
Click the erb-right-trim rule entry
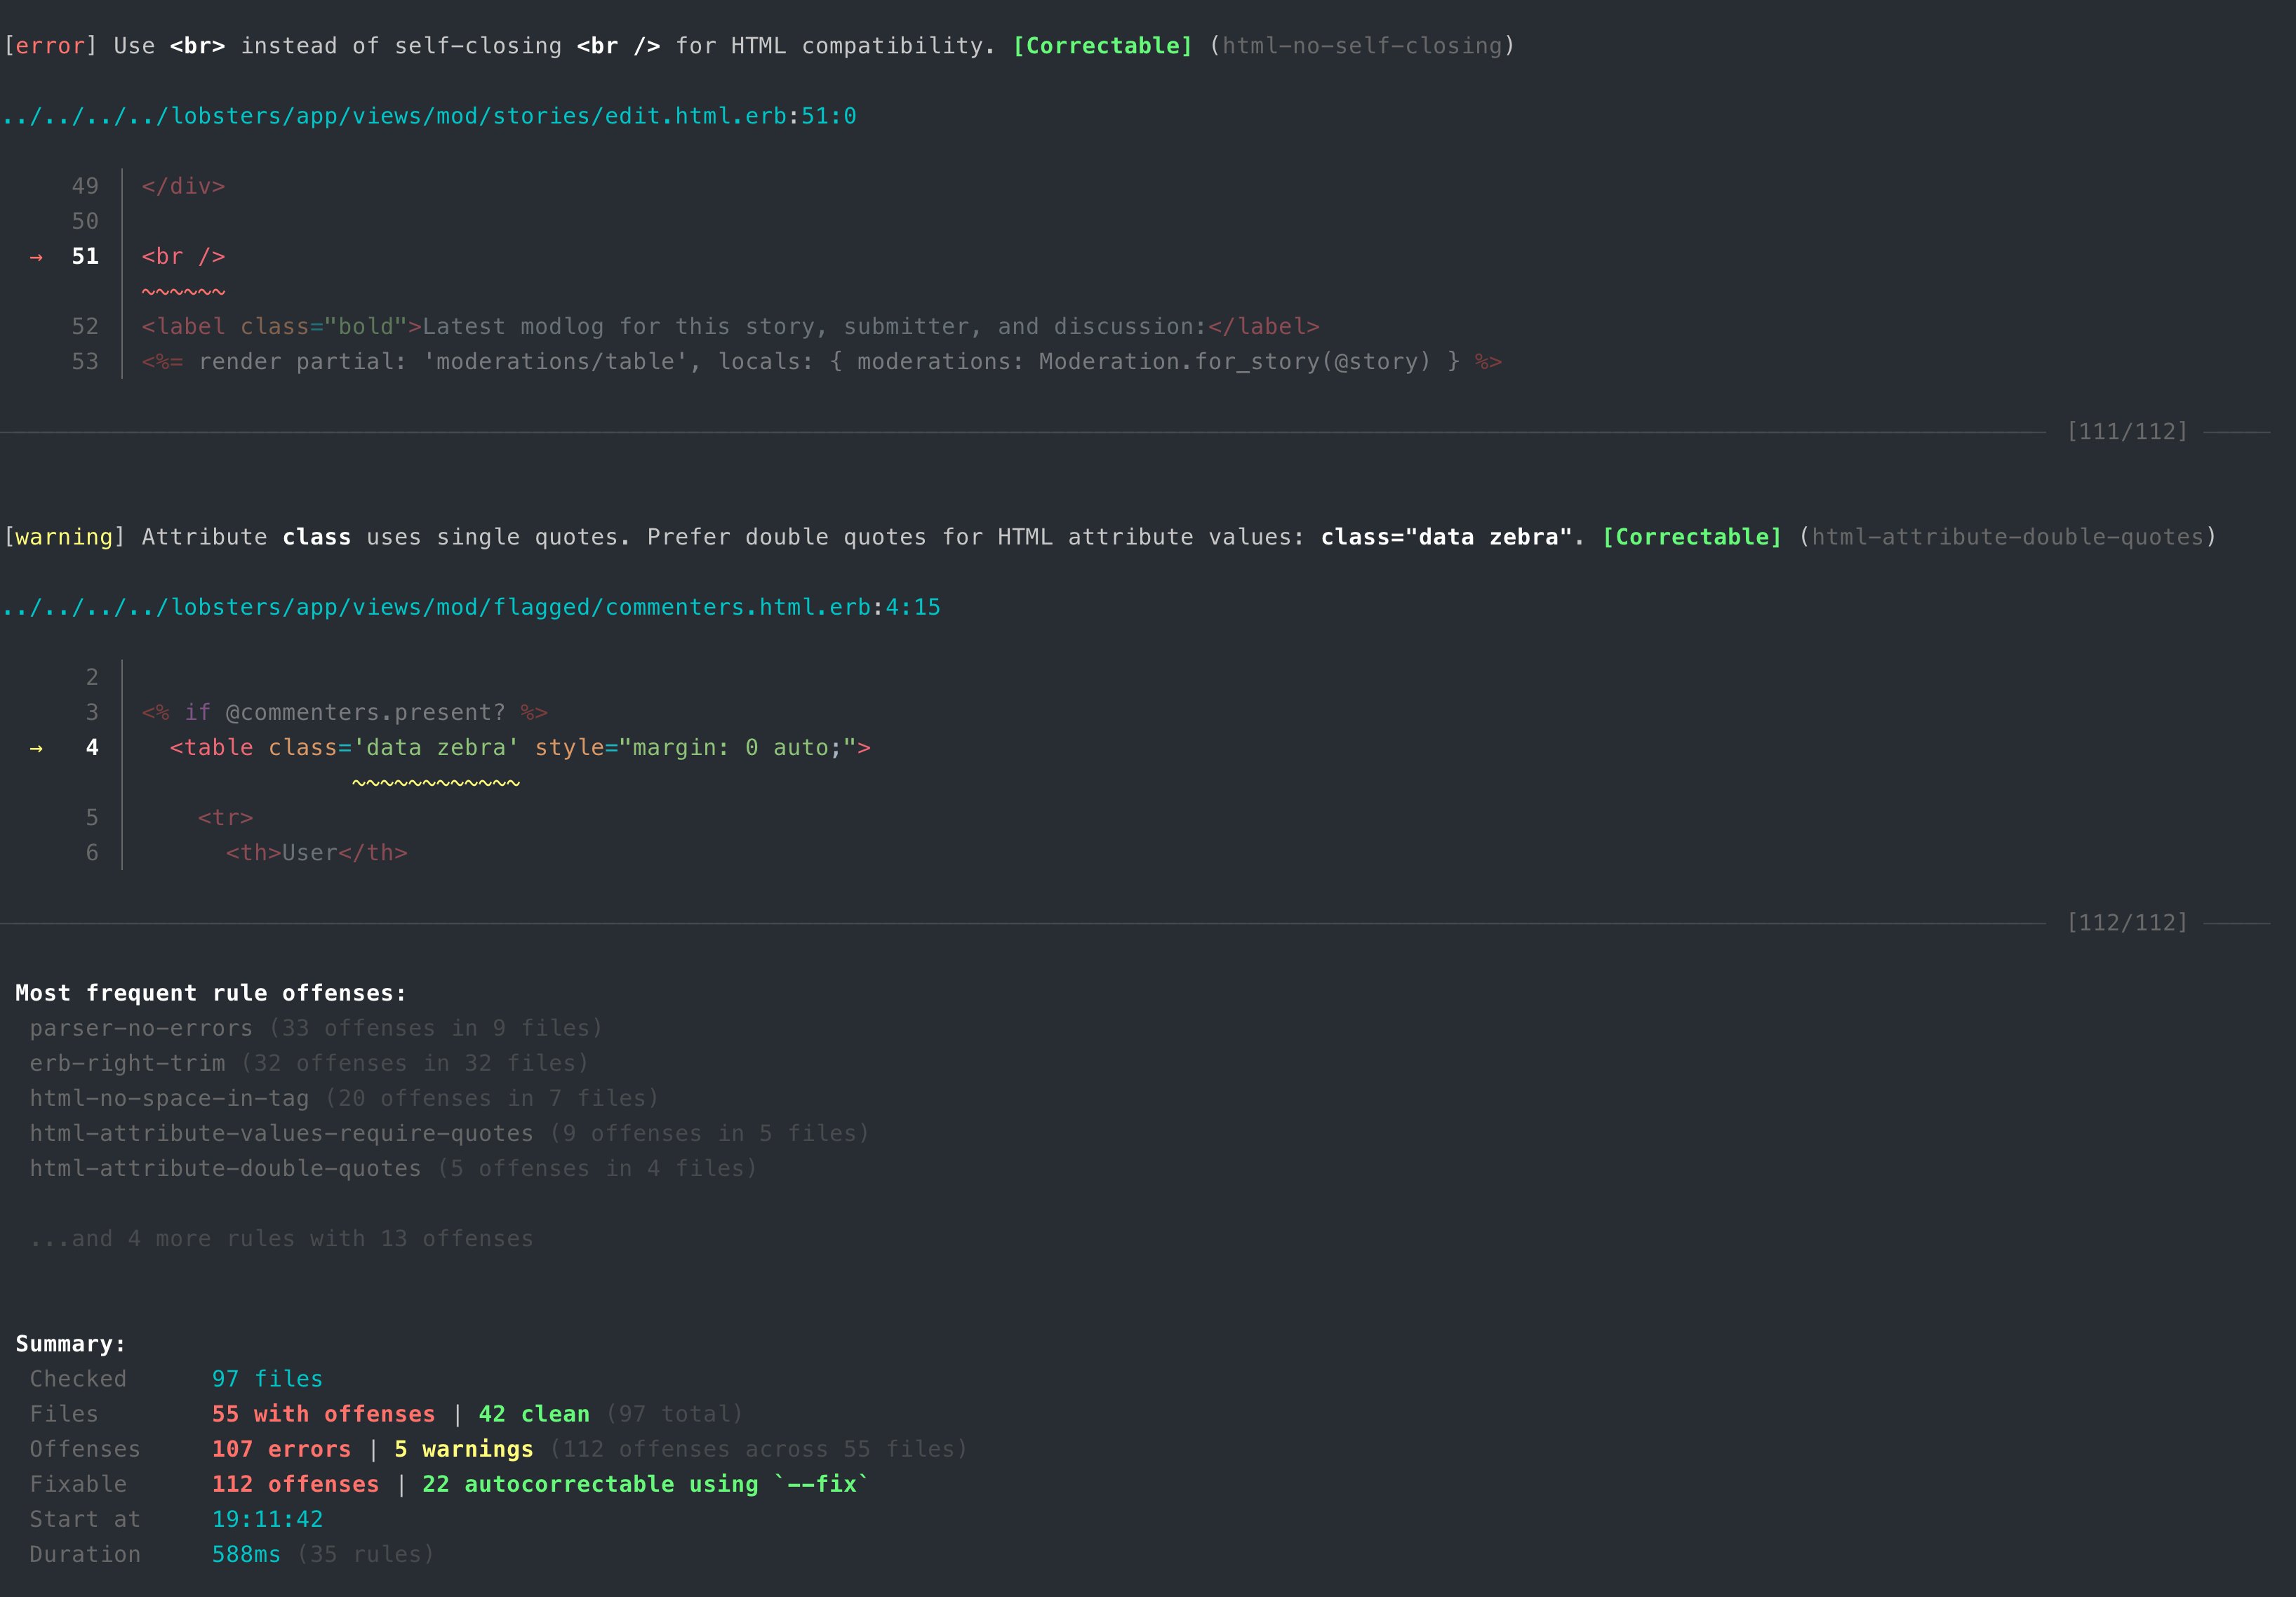126,1062
